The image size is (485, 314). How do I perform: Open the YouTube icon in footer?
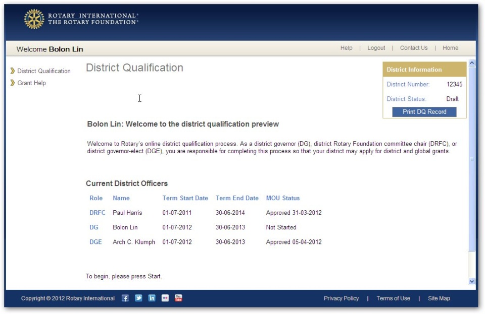tap(178, 298)
